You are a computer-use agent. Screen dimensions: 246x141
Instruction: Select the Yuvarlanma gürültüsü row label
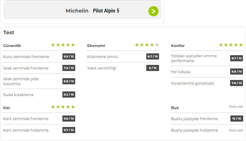(x=193, y=83)
